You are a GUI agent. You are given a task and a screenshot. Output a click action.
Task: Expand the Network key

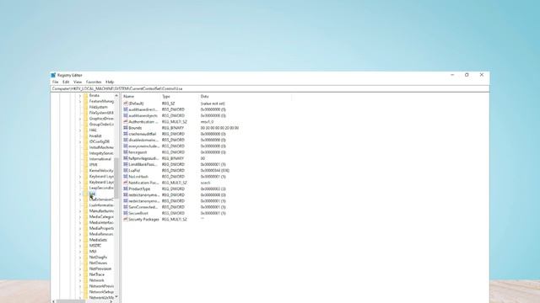click(80, 280)
